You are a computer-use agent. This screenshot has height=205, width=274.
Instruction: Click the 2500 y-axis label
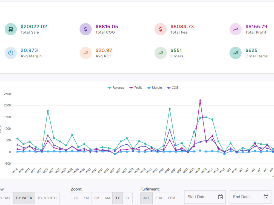7,94
